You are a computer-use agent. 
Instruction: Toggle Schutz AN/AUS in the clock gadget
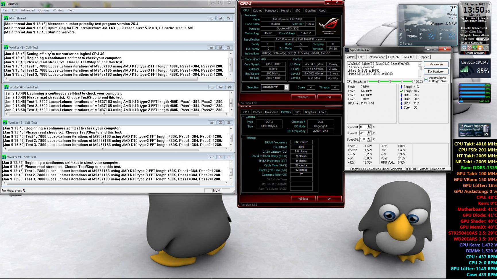[475, 53]
